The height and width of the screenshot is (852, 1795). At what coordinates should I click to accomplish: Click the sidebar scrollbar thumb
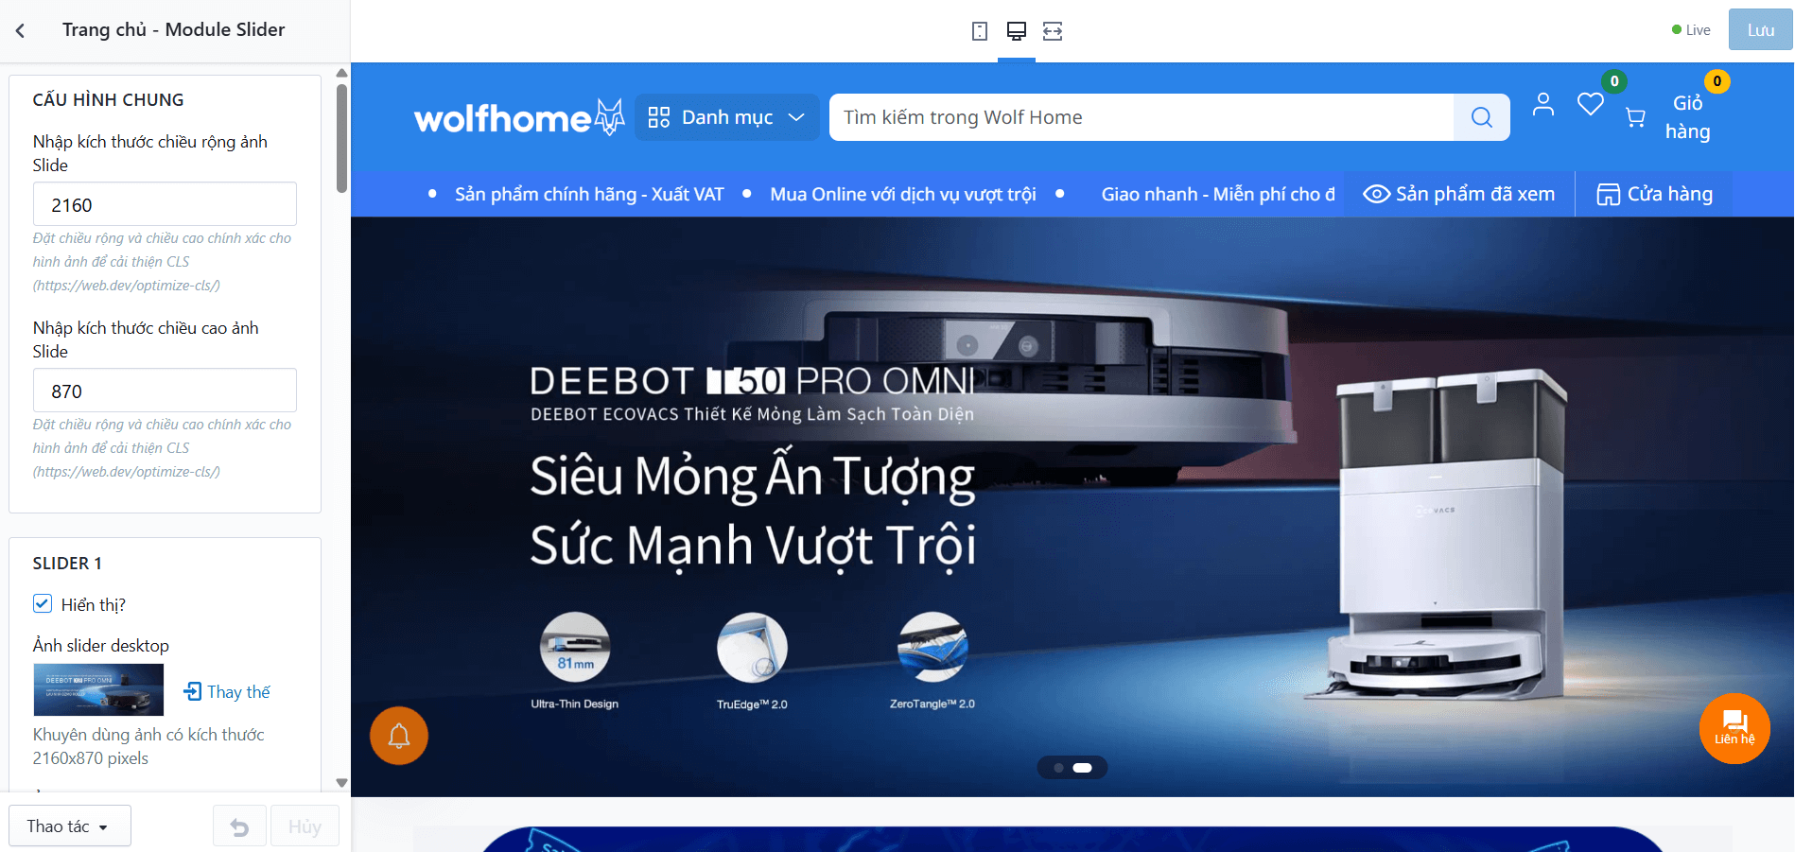point(342,138)
